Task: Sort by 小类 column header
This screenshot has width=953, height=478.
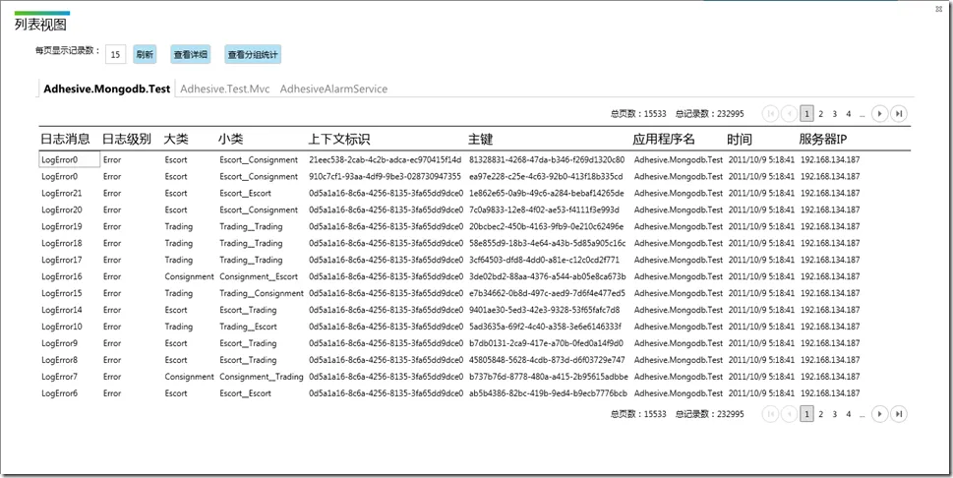Action: click(x=231, y=140)
